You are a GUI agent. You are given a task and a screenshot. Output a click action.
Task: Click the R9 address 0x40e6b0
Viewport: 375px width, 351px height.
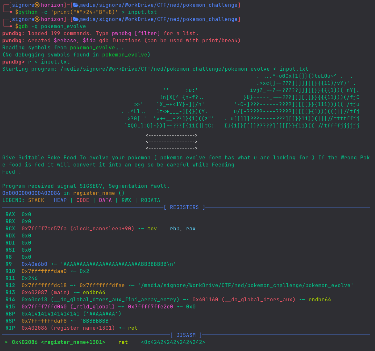tap(34, 264)
